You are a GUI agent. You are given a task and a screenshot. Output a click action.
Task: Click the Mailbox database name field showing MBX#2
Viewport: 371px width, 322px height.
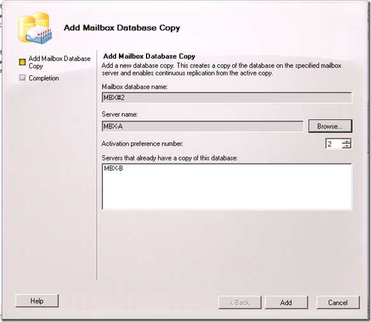(x=227, y=98)
